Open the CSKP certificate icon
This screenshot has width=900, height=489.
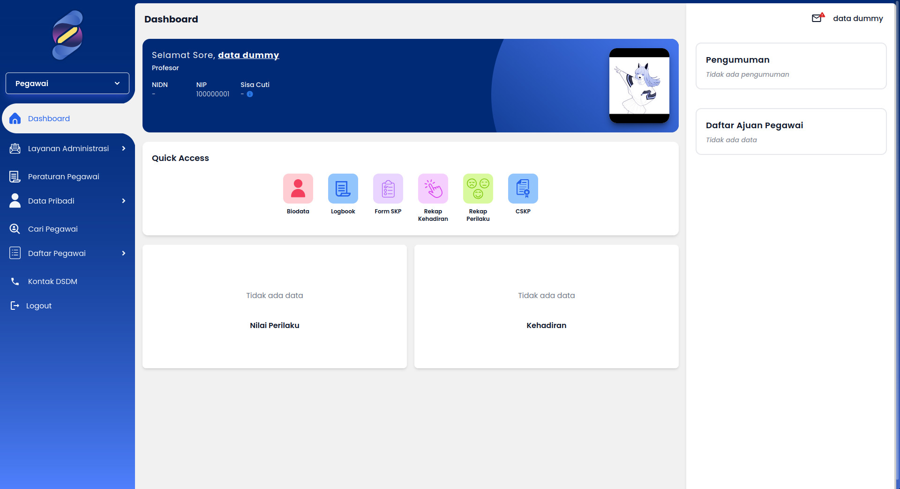coord(523,189)
